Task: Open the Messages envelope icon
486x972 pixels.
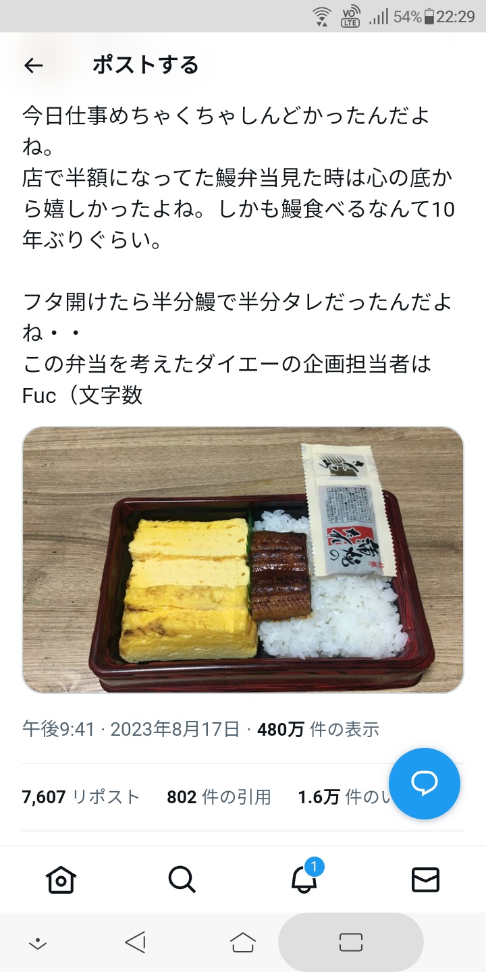Action: 425,880
